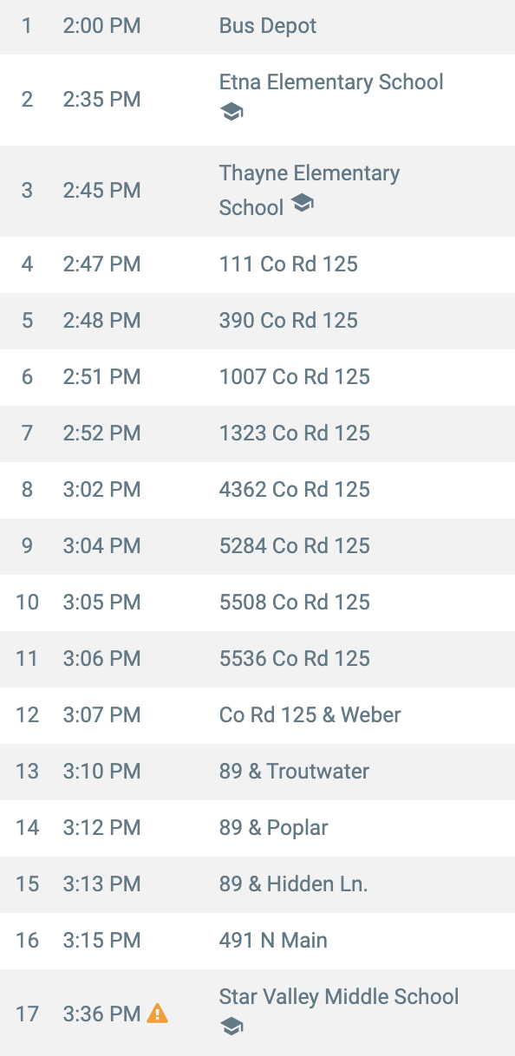Viewport: 515px width, 1056px height.
Task: Select stop 390 Co Rd 125
Action: [257, 321]
